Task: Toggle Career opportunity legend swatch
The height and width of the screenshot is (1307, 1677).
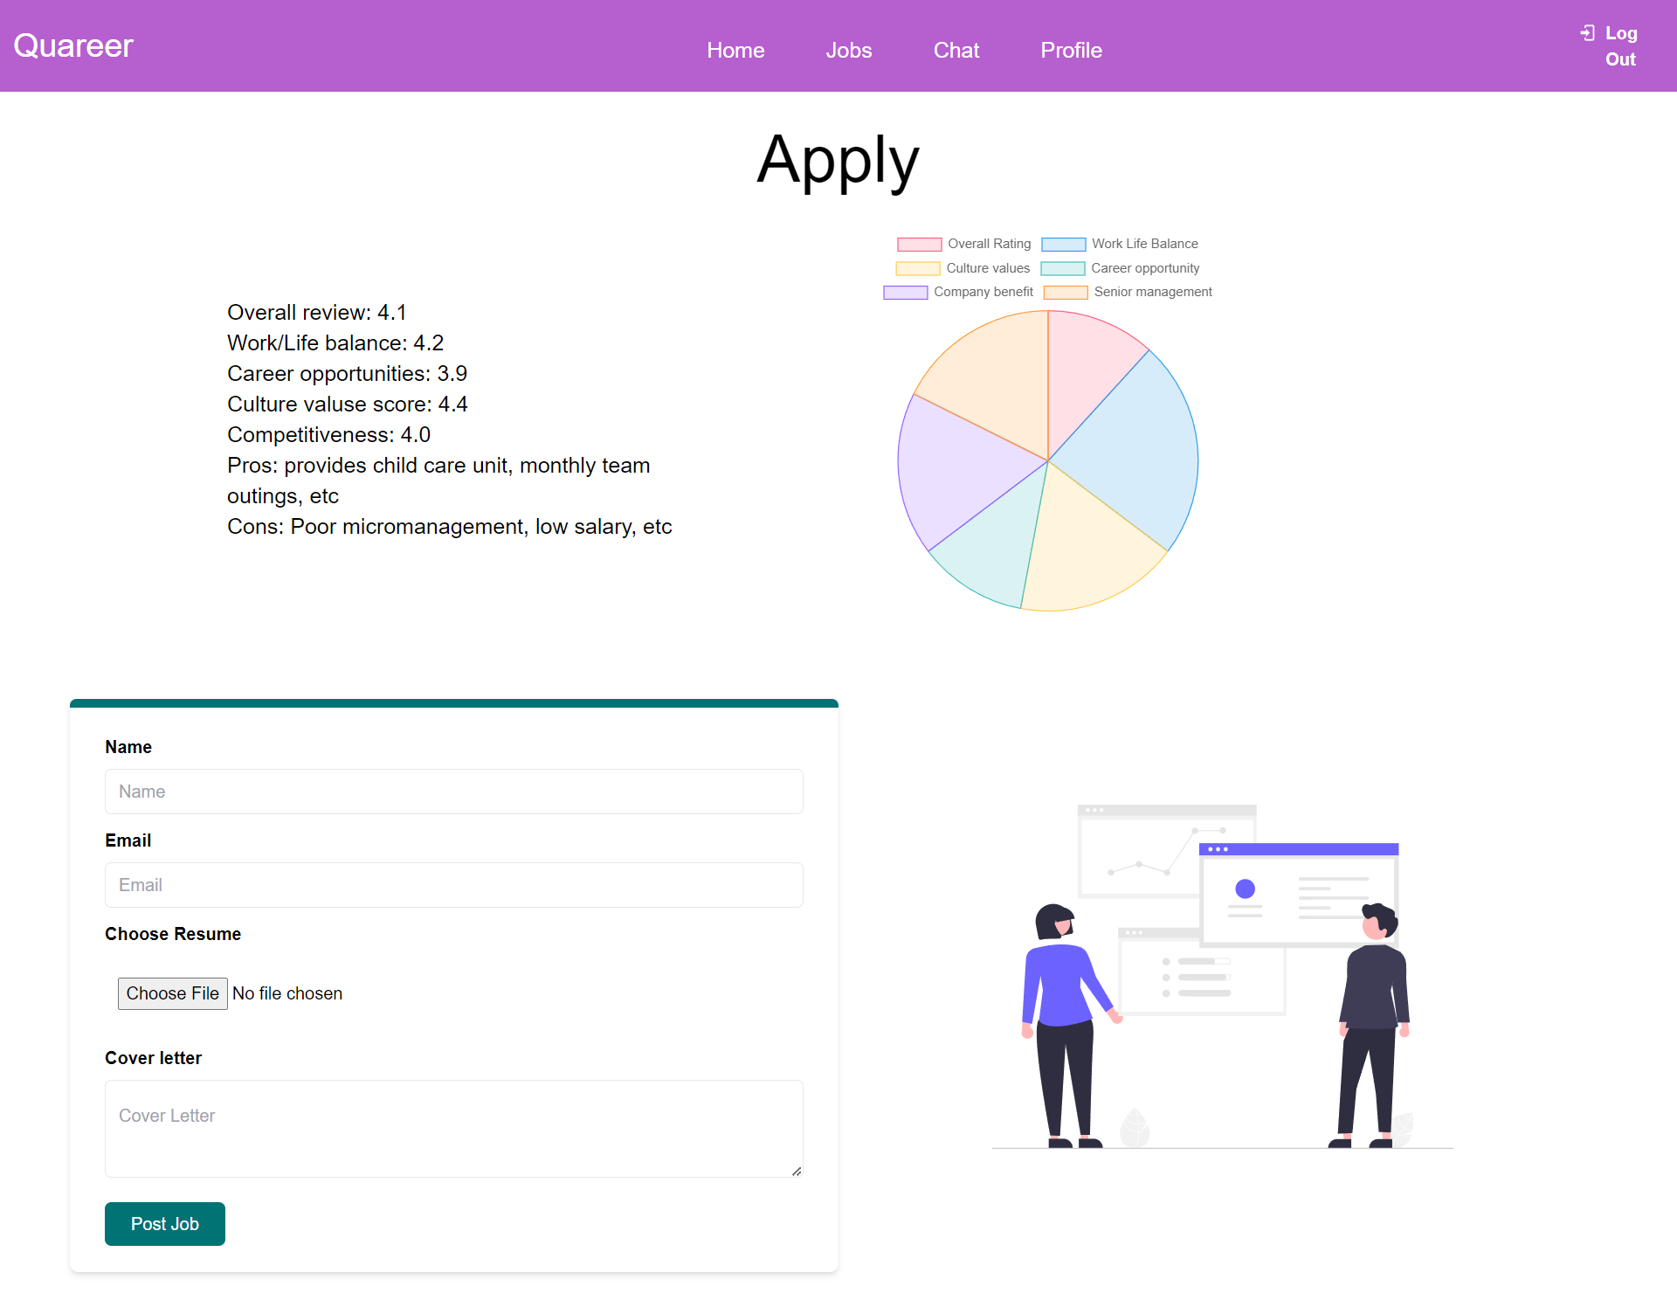Action: tap(1062, 268)
